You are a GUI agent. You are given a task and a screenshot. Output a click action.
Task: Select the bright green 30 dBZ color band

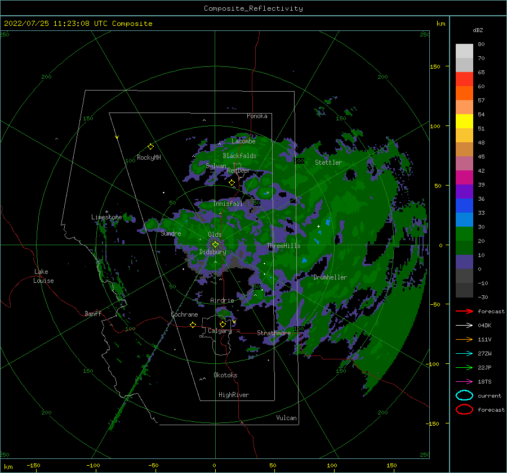(464, 234)
